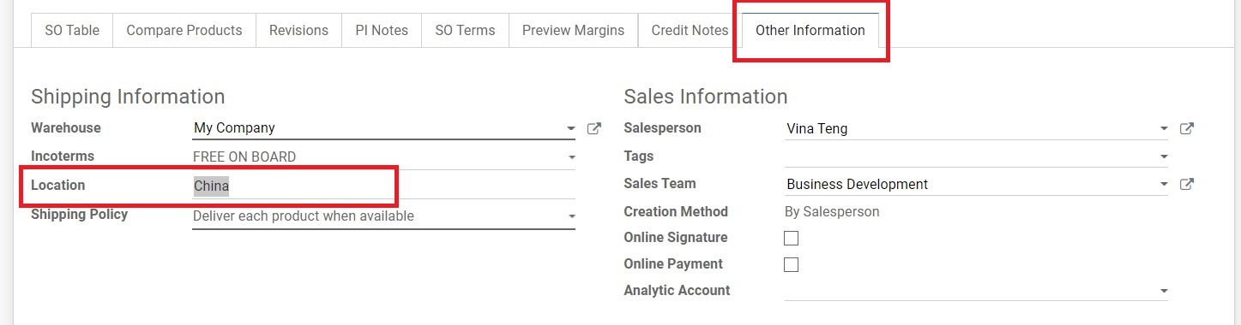The image size is (1241, 325).
Task: Open Sales Team external link icon
Action: [1187, 184]
